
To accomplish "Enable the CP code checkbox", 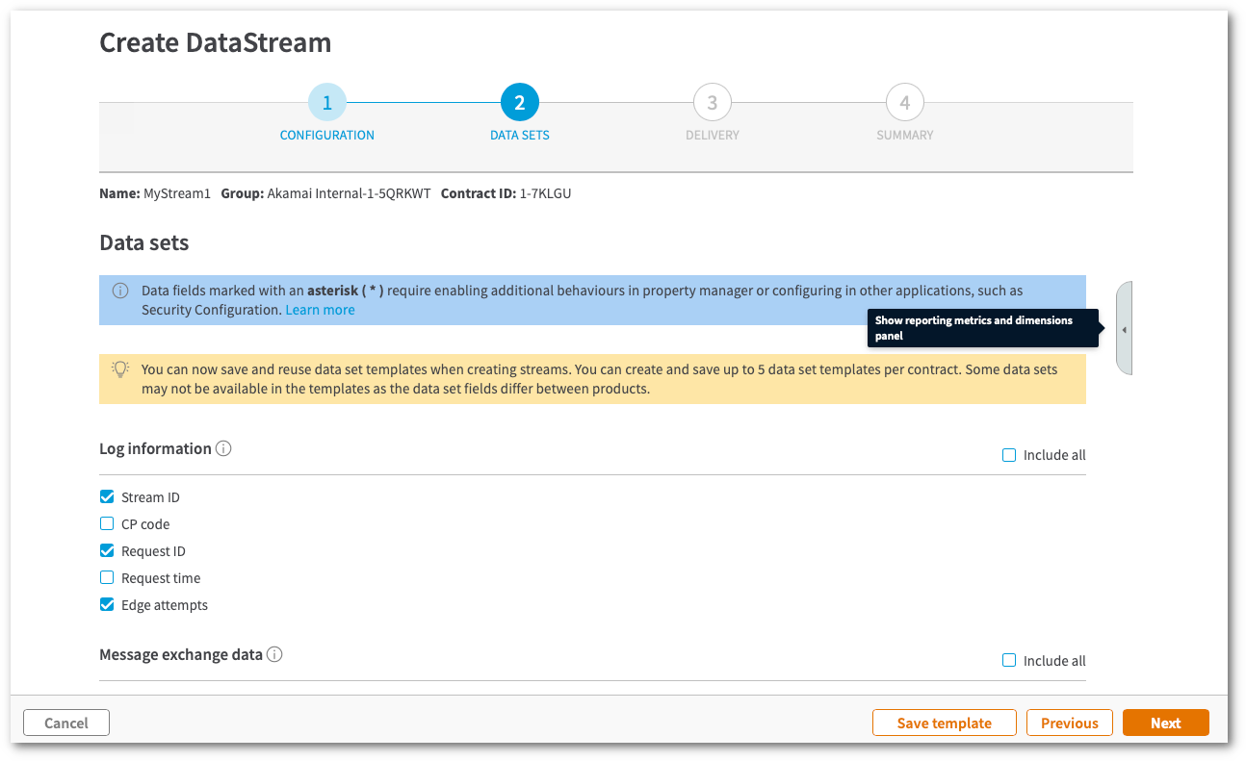I will pos(107,524).
